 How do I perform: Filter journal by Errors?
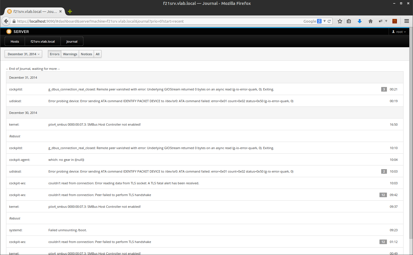point(54,54)
